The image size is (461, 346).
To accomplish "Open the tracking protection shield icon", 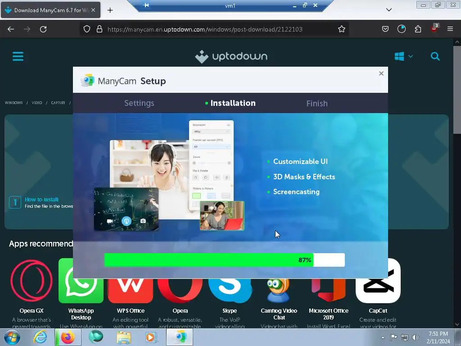I will click(87, 29).
